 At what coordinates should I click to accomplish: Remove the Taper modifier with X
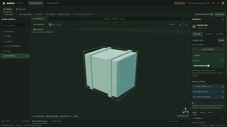pos(222,55)
